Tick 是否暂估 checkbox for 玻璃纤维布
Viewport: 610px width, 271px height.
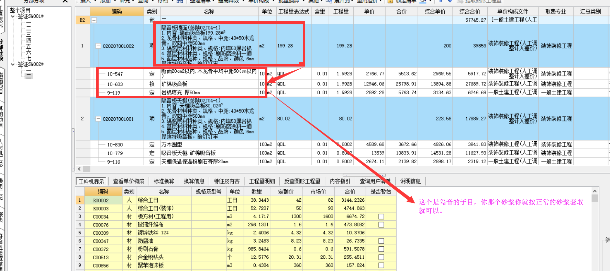click(x=381, y=225)
